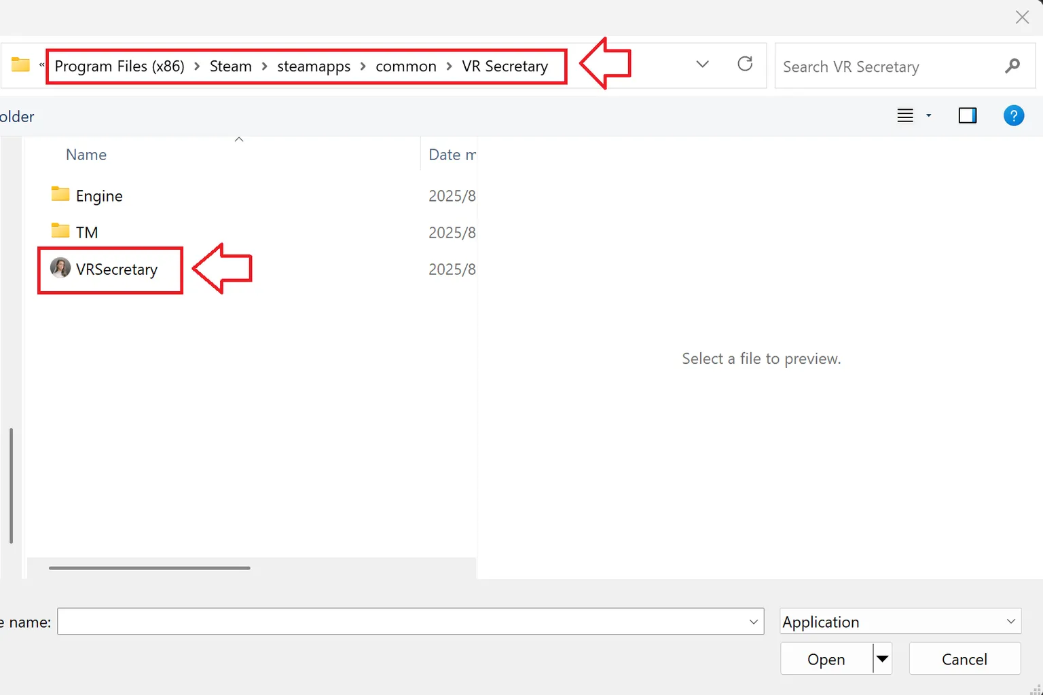Click the horizontal scrollbar in file list
The height and width of the screenshot is (695, 1043).
(x=149, y=568)
